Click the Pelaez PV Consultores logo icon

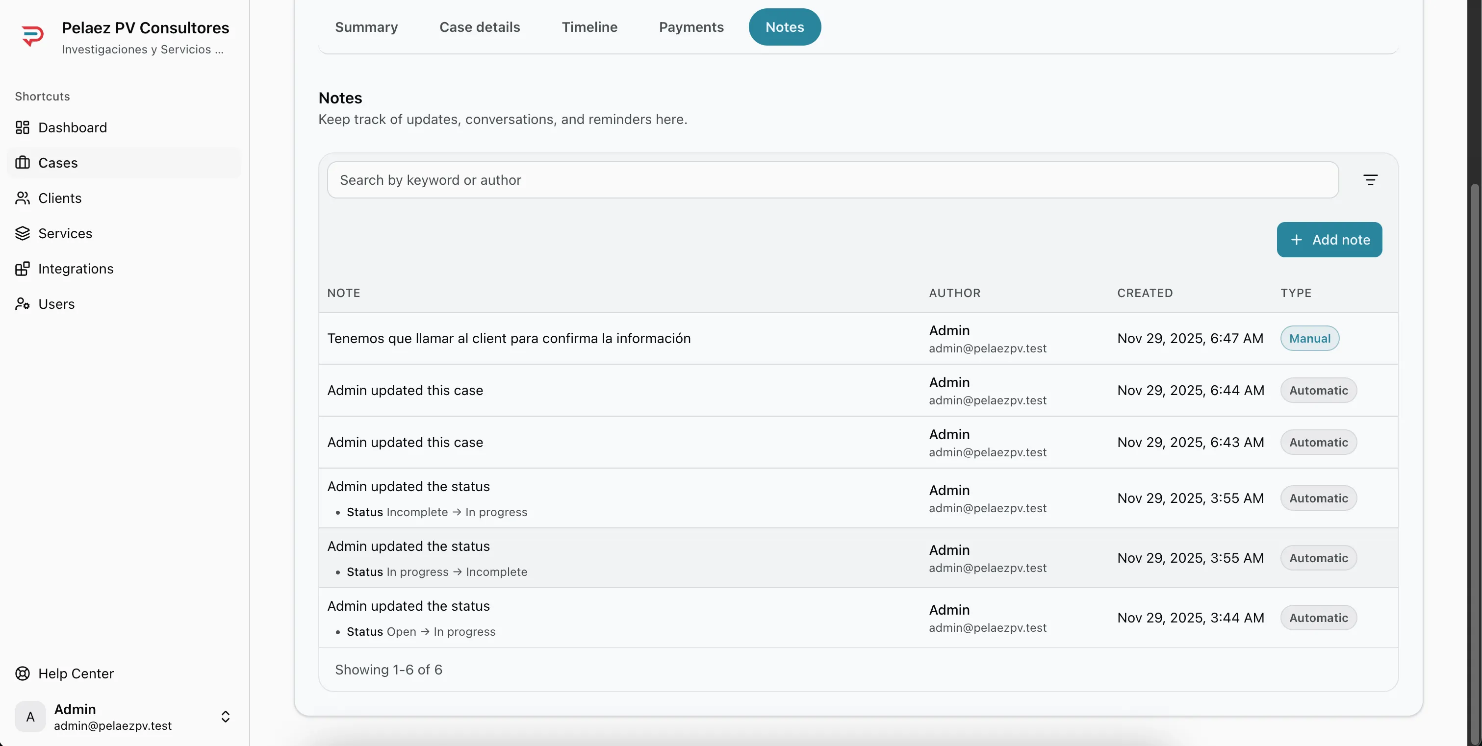[32, 36]
